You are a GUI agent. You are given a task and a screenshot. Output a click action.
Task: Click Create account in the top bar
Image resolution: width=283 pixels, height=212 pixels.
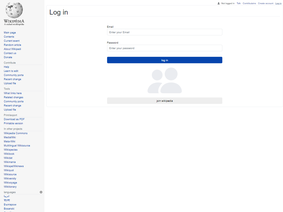click(265, 3)
